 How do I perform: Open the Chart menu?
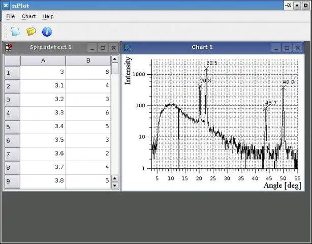pos(28,16)
